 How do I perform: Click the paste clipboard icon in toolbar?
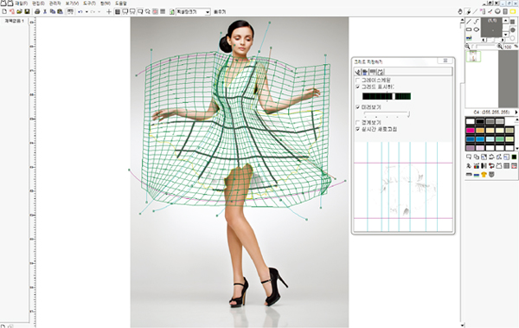(60, 11)
